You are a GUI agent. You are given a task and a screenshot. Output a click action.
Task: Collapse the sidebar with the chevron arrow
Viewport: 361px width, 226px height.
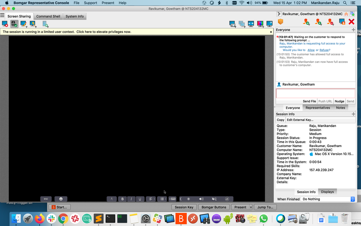pyautogui.click(x=279, y=14)
